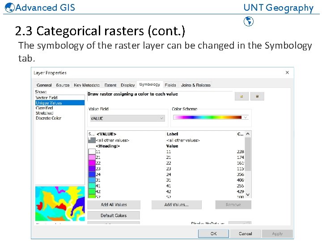Click Add All Values button

(114, 204)
